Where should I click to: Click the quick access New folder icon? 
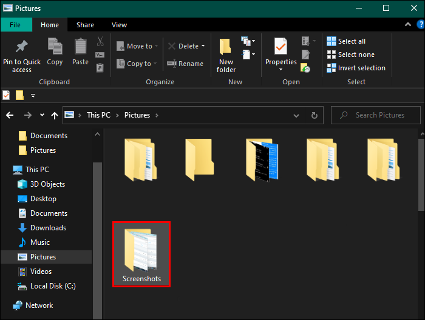tap(19, 95)
